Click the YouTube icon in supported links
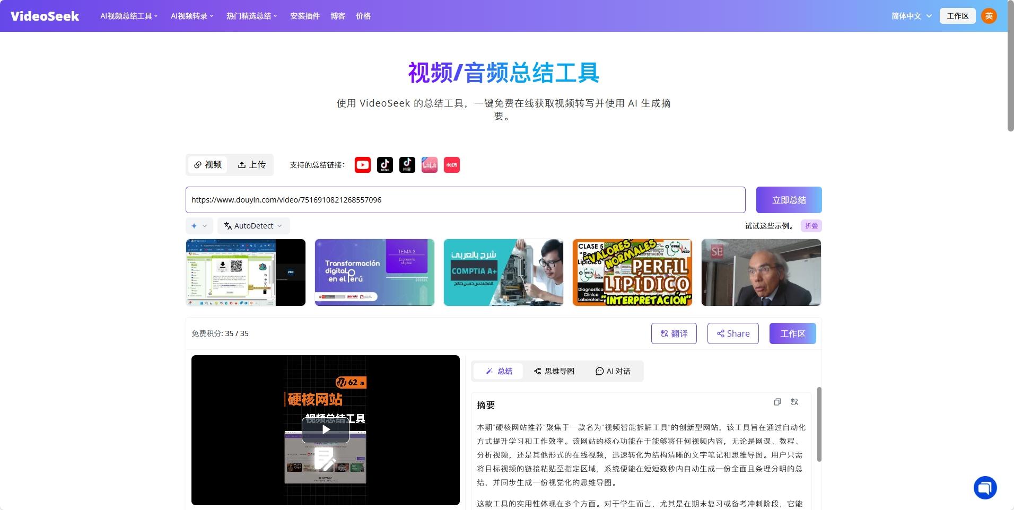Screen dimensions: 1014x510 click(x=362, y=165)
